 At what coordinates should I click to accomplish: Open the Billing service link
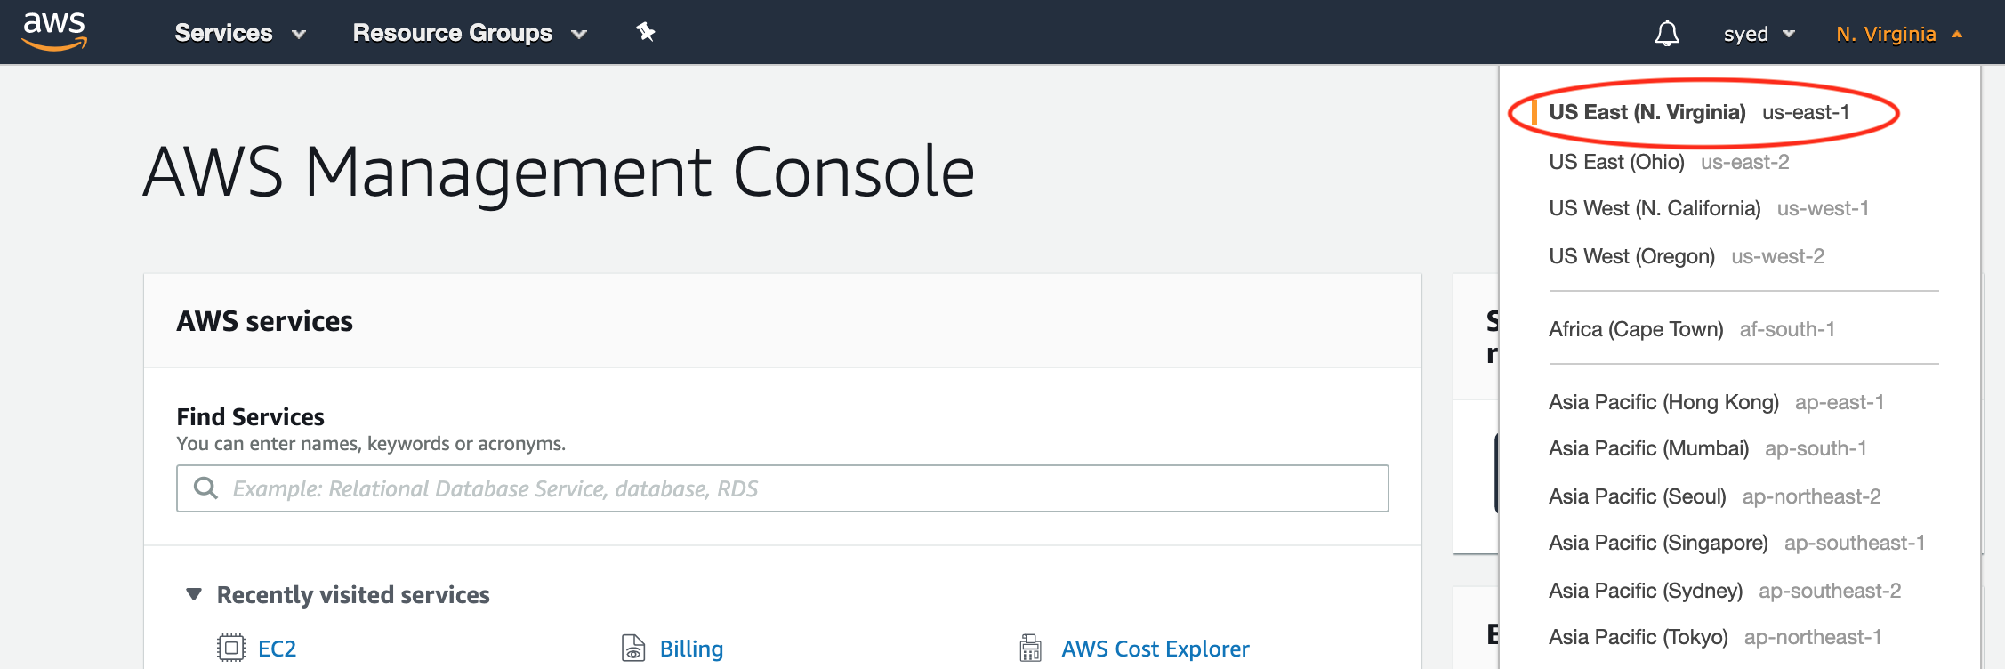691,649
